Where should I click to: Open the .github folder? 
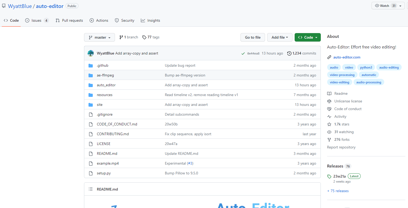[103, 65]
